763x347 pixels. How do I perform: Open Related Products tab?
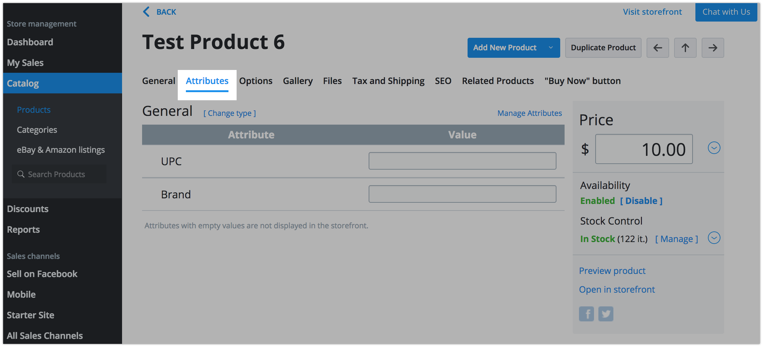pos(498,81)
